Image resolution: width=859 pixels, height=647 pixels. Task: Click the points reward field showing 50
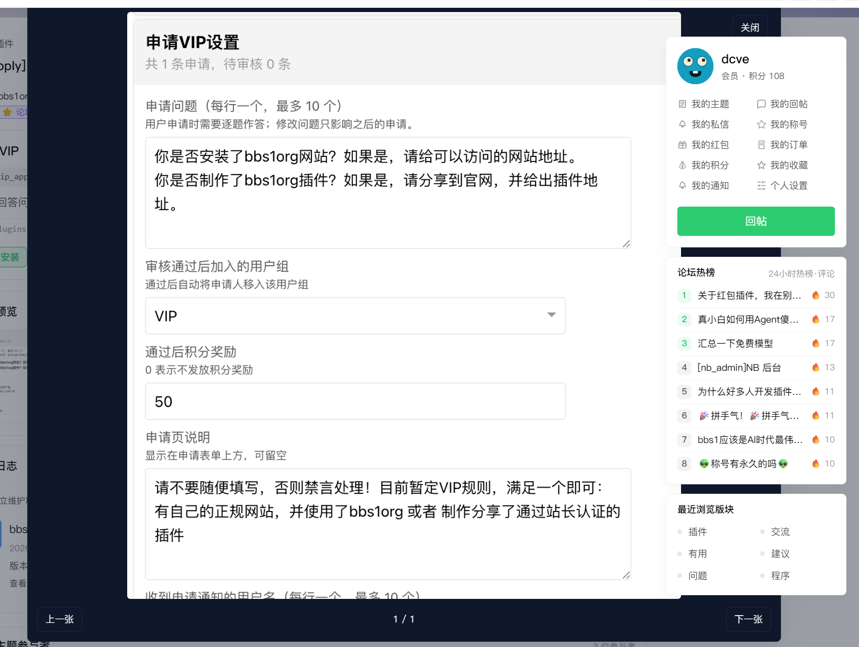click(355, 401)
